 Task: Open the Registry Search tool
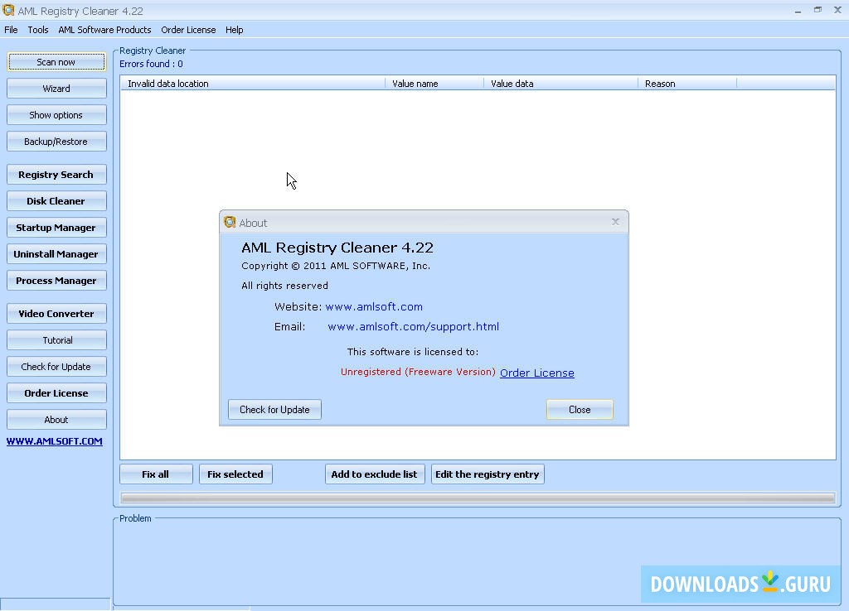[x=56, y=174]
